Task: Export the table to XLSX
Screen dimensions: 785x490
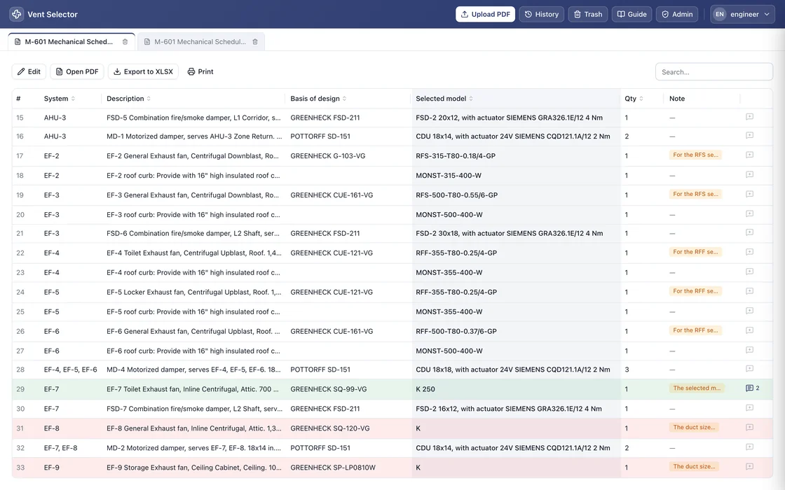Action: (143, 71)
